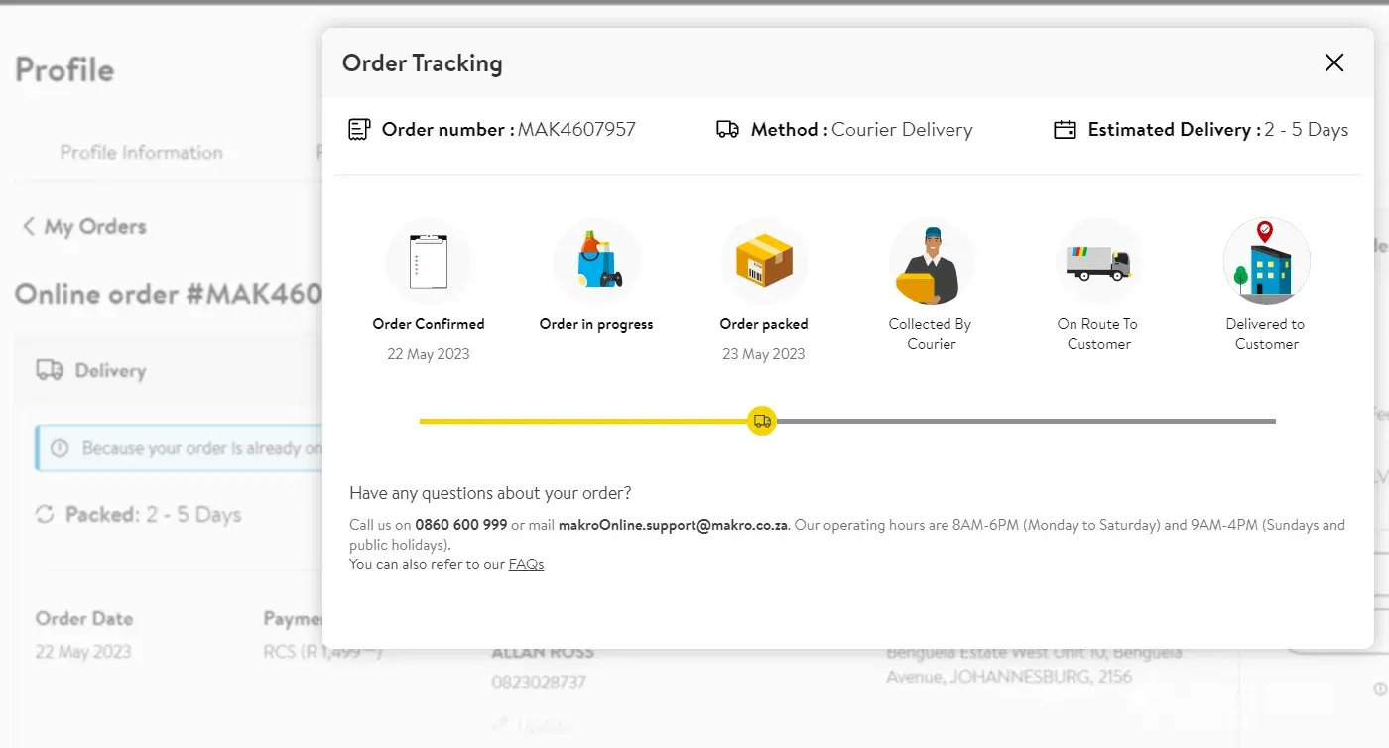Click the 0823028737 phone number in background
The width and height of the screenshot is (1389, 748).
point(539,683)
